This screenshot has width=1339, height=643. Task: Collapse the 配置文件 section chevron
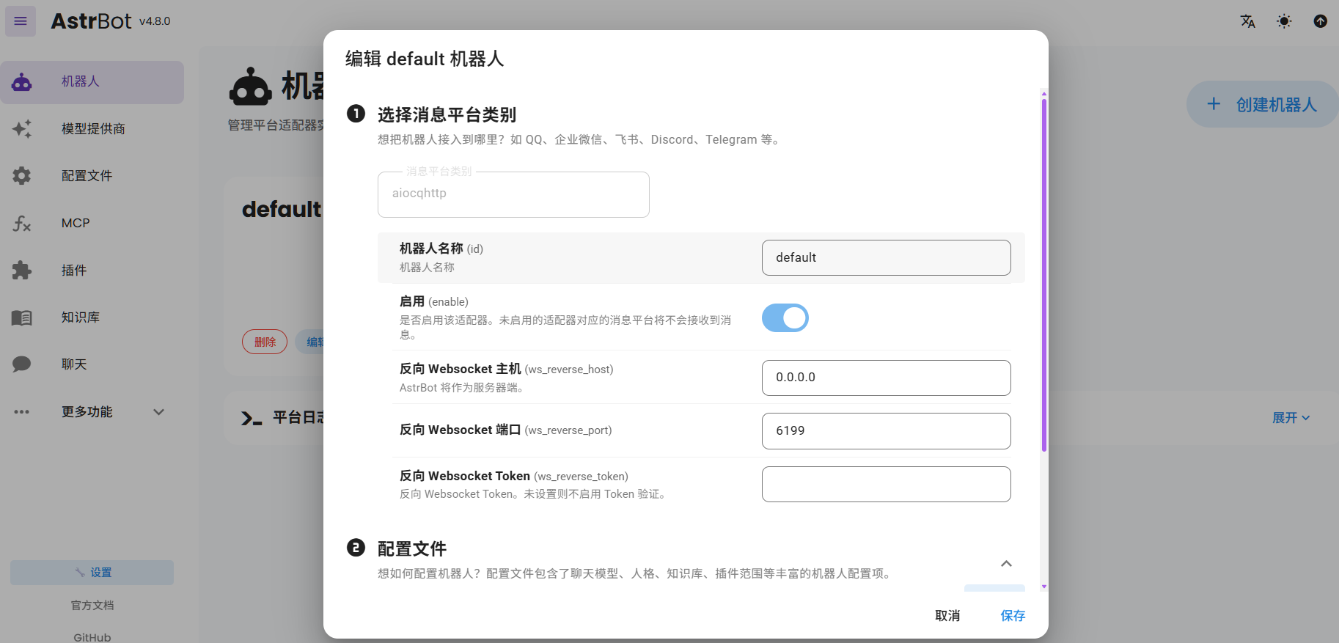pyautogui.click(x=1006, y=564)
